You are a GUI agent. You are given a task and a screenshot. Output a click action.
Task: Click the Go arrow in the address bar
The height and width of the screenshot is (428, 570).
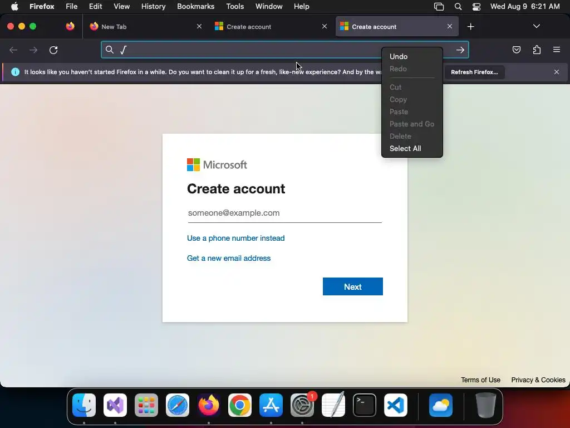[460, 50]
